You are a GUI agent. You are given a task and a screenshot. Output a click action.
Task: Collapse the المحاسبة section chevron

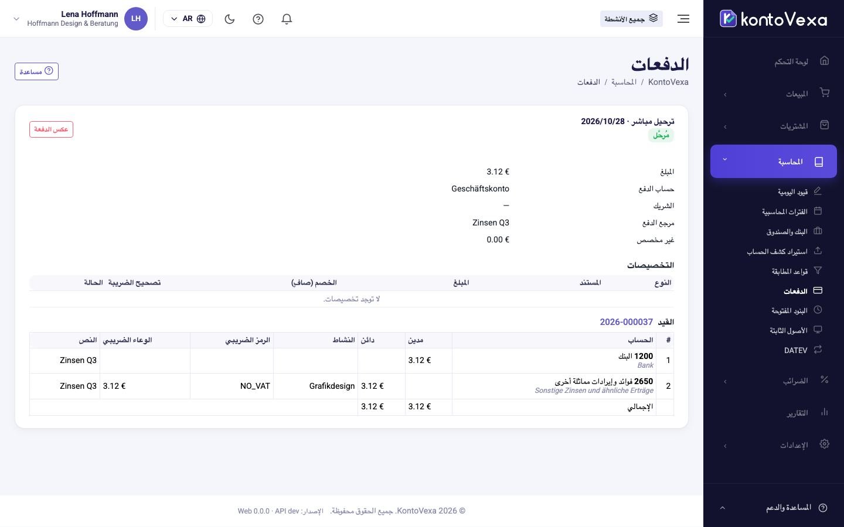point(725,159)
